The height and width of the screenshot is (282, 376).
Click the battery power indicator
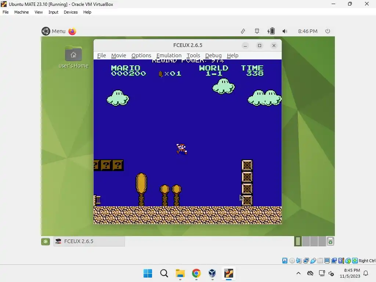click(271, 31)
